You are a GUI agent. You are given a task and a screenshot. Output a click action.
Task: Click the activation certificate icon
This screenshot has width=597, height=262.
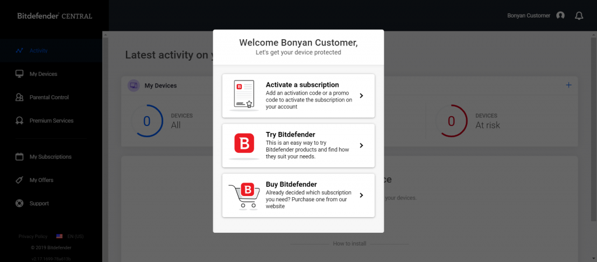coord(244,95)
